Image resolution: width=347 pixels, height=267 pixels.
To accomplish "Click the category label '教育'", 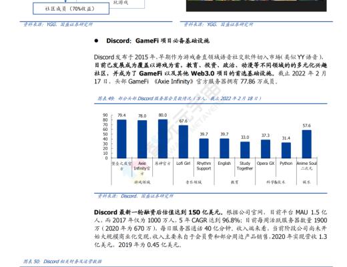I will 235,182.
